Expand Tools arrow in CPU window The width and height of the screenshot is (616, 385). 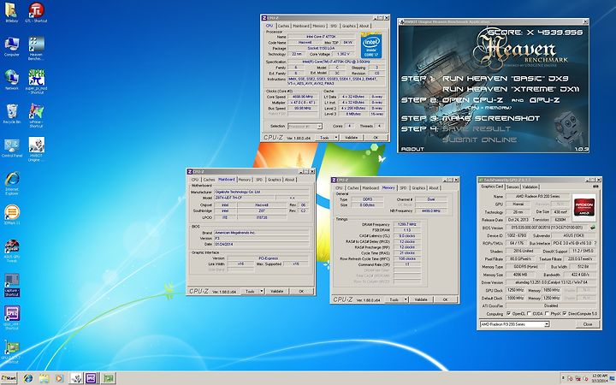[x=336, y=138]
